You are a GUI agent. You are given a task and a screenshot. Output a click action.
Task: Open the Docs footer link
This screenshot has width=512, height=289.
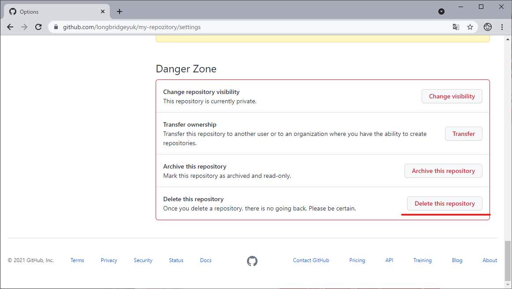pos(206,260)
